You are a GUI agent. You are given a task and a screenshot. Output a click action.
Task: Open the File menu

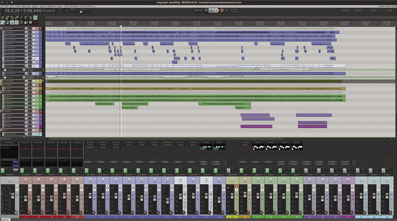coord(2,6)
